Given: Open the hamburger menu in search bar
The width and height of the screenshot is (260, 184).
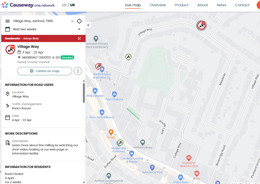Looking at the screenshot, I should click(8, 21).
